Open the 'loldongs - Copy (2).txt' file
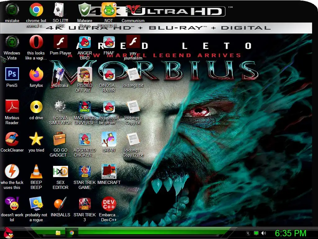This screenshot has width=318, height=239. 133,139
